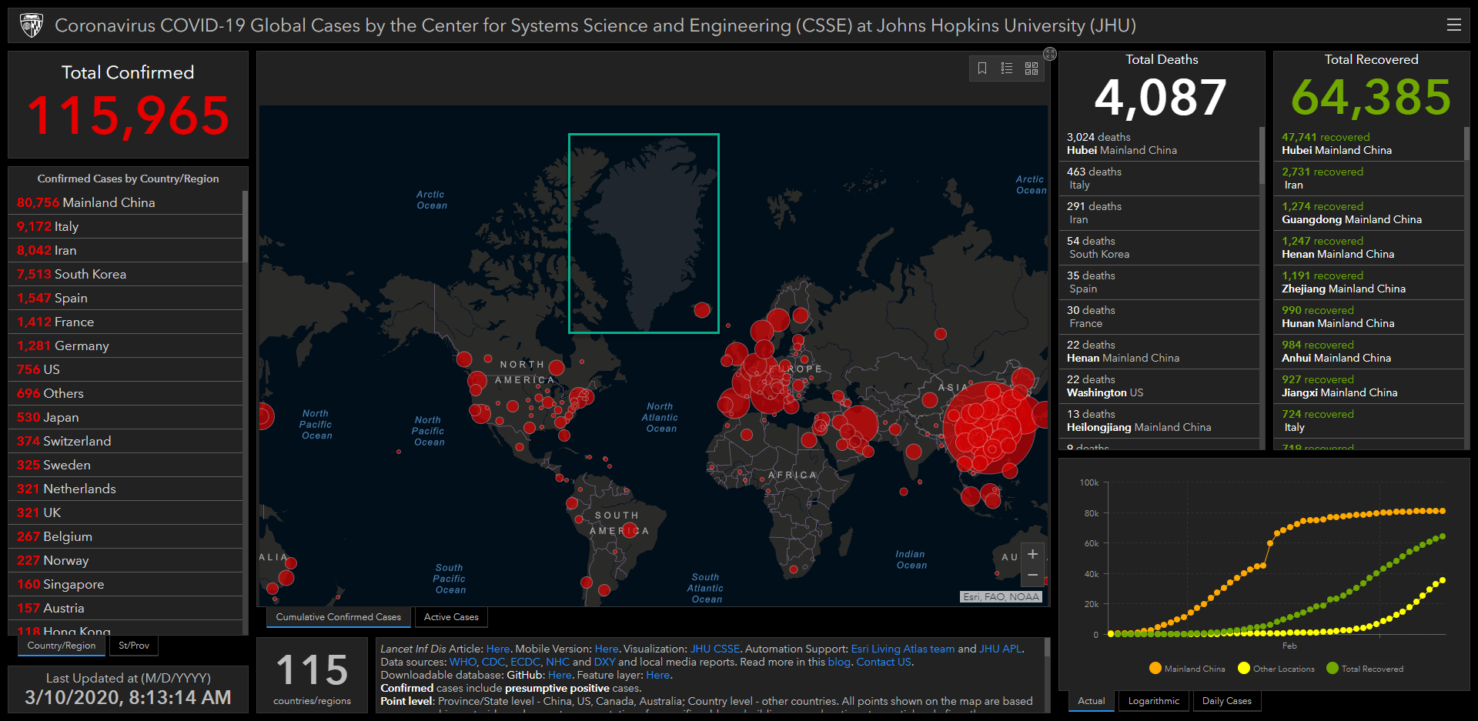Select South Korea in country list
1478x721 pixels.
(x=127, y=274)
